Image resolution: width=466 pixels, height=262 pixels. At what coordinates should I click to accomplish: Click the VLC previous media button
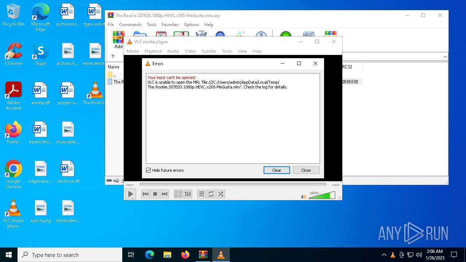point(146,194)
